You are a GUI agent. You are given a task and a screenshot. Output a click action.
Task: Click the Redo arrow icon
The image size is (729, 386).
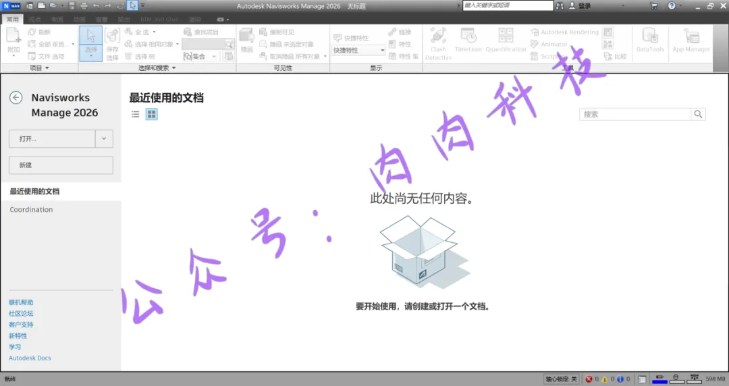[108, 5]
